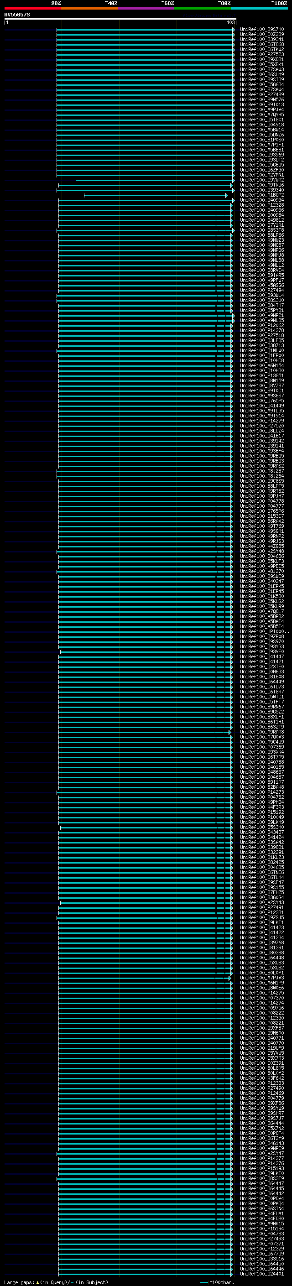The width and height of the screenshot is (292, 1286).
Task: Open hit UniRef100_Q39341
Action: point(262,39)
